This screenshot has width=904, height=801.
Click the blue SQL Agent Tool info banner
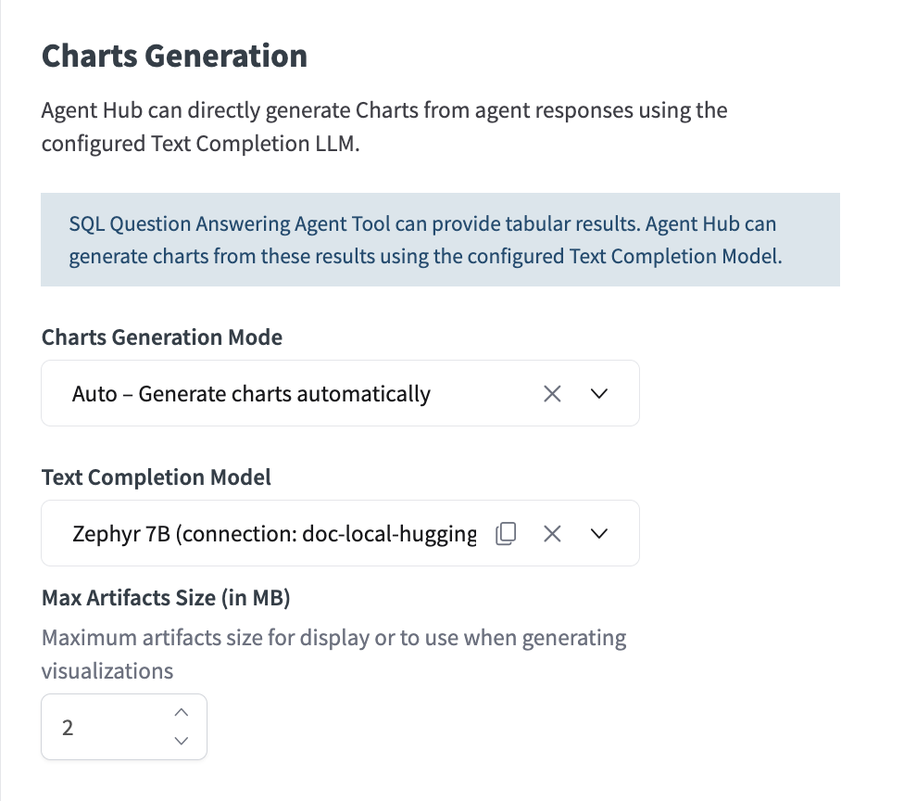(440, 239)
